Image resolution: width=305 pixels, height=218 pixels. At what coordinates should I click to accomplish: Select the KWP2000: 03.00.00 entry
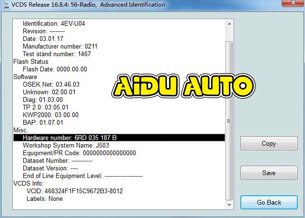coord(50,115)
